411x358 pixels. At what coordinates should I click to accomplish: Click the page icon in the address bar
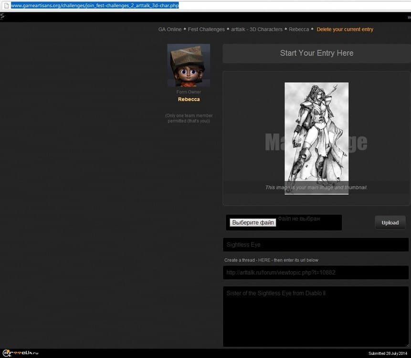tap(6, 6)
